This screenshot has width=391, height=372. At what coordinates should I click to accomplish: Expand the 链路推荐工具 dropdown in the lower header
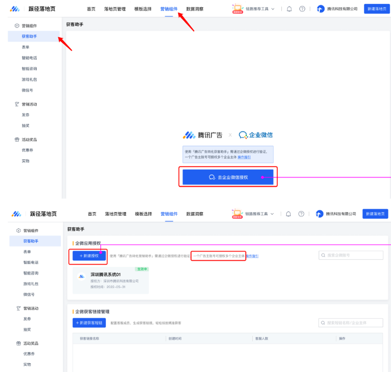pos(273,214)
